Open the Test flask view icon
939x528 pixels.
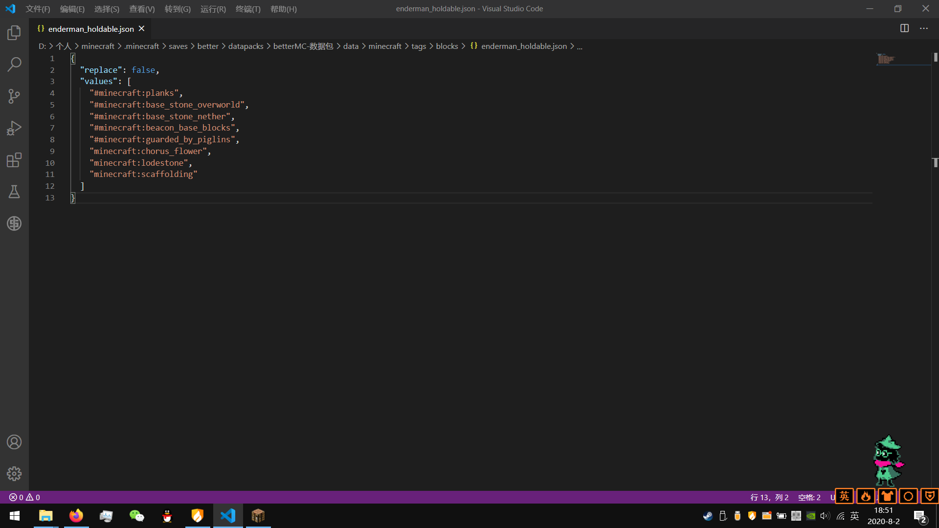pyautogui.click(x=14, y=192)
